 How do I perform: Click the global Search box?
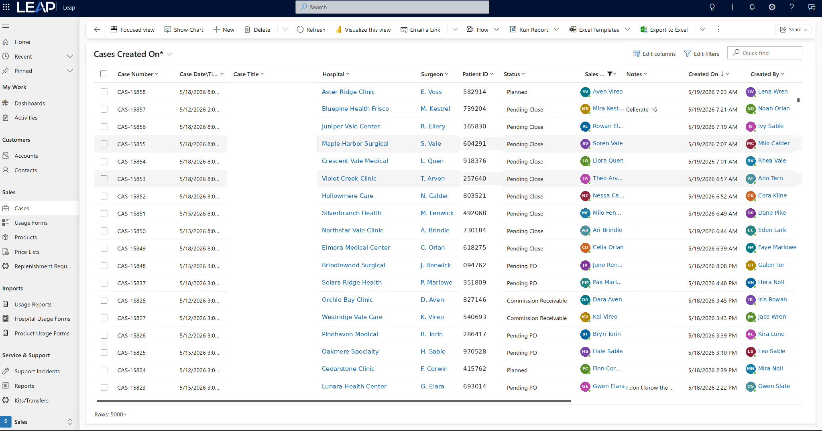point(392,7)
